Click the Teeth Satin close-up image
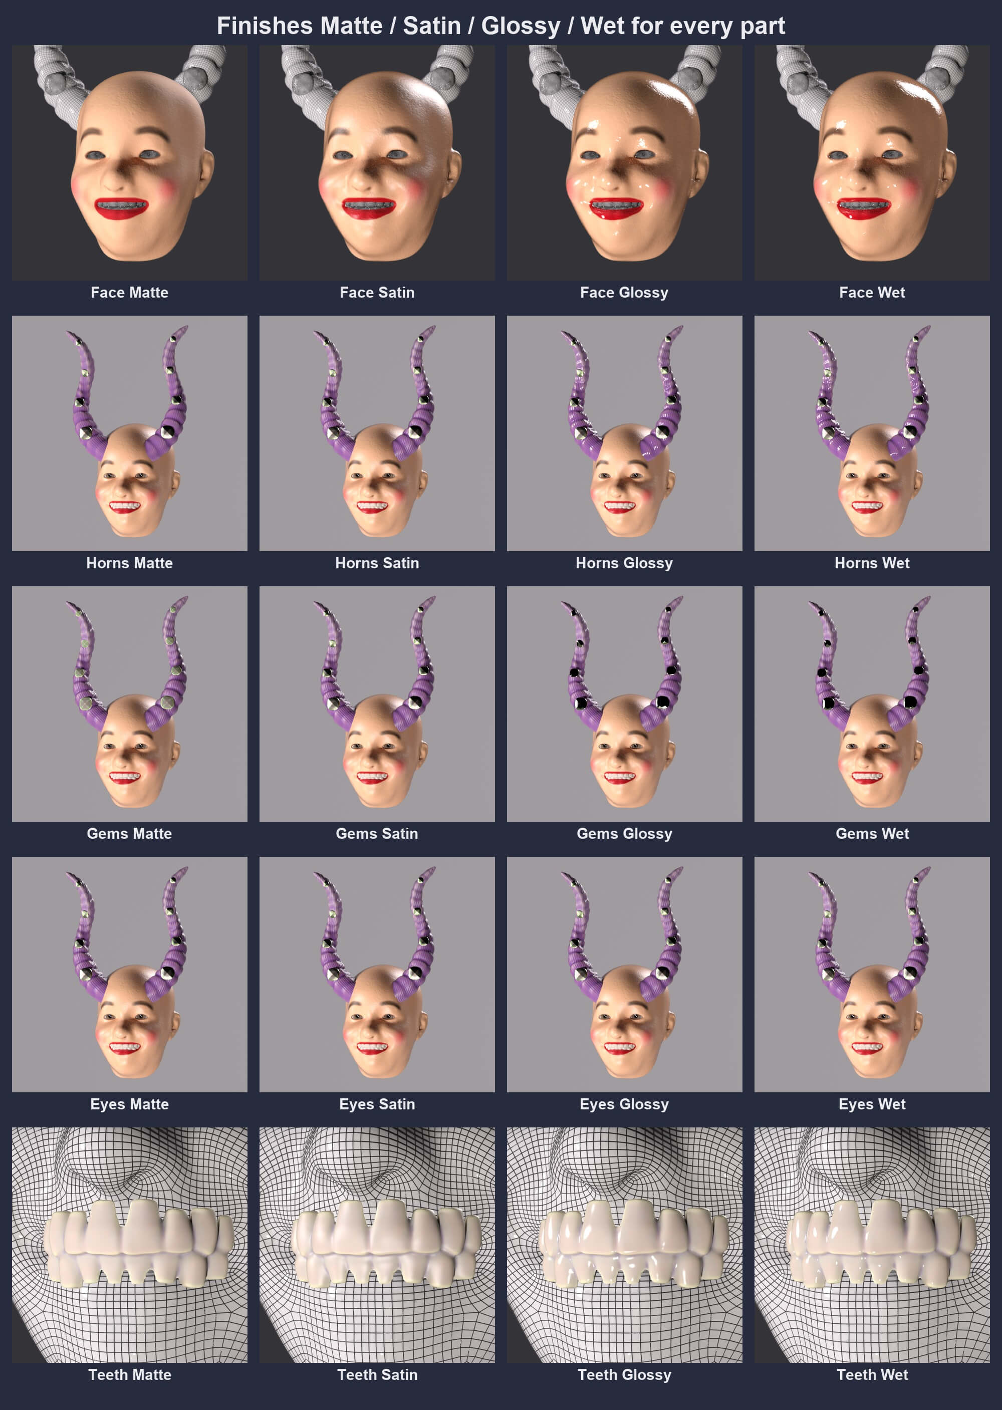Screen dimensions: 1002x1410 point(377,1245)
